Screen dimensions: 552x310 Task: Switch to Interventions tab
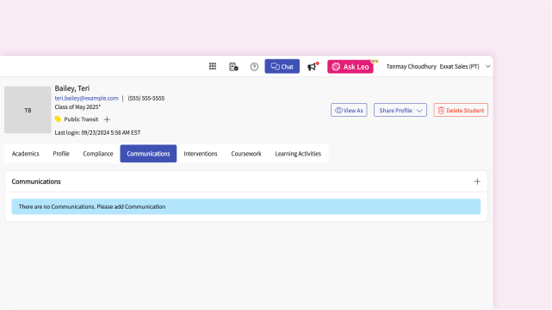(x=201, y=154)
